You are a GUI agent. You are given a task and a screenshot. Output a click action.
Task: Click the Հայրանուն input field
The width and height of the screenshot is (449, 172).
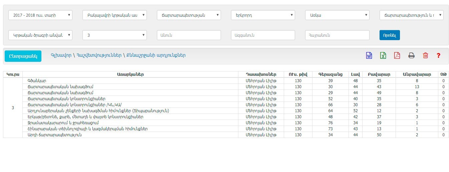click(x=337, y=35)
